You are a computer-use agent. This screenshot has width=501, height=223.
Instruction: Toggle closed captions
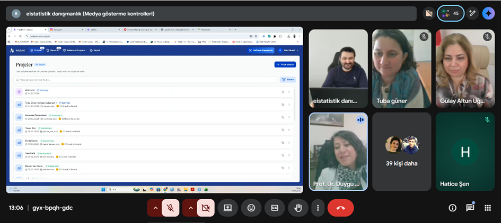pyautogui.click(x=275, y=208)
